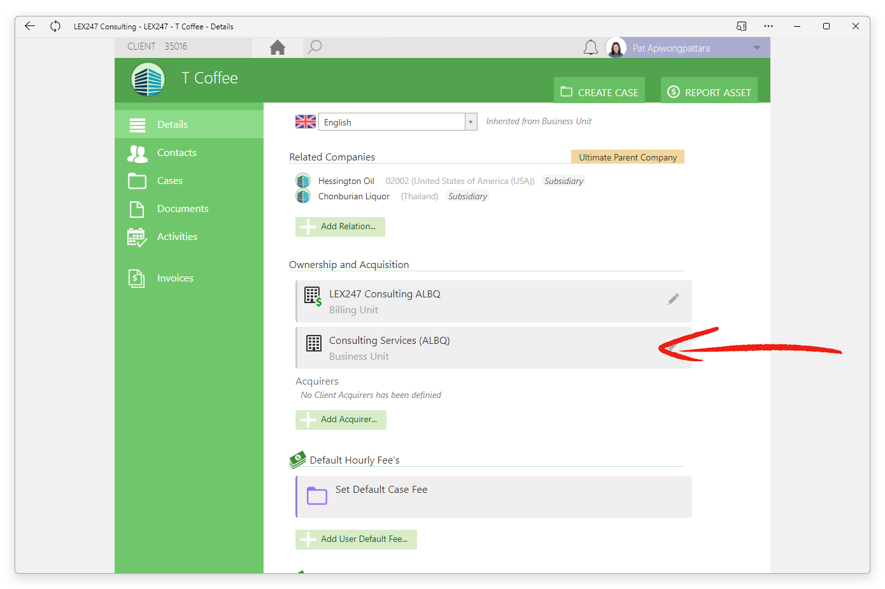Click the Activities calendar icon
This screenshot has height=589, width=885.
pyautogui.click(x=137, y=238)
